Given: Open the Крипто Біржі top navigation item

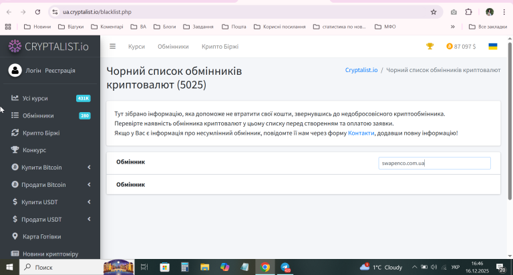Looking at the screenshot, I should tap(220, 47).
